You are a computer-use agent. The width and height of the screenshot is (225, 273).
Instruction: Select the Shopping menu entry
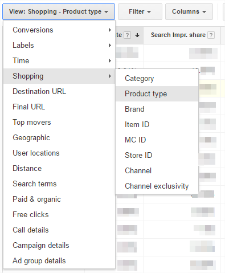pyautogui.click(x=59, y=76)
